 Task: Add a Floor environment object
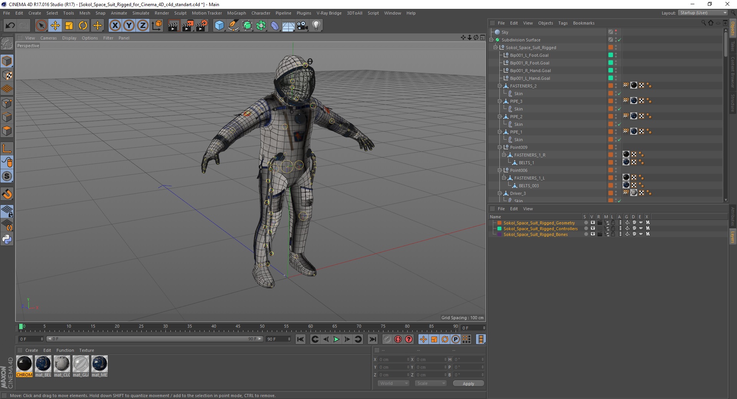pos(288,26)
